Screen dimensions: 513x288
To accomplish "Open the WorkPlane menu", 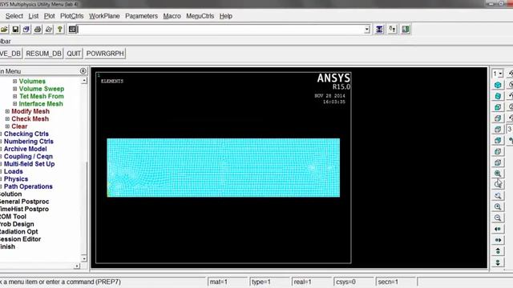I will (104, 16).
